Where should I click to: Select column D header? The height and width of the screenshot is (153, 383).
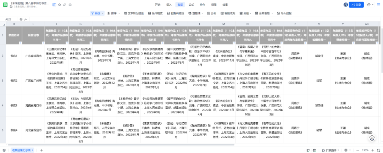(x=14, y=24)
